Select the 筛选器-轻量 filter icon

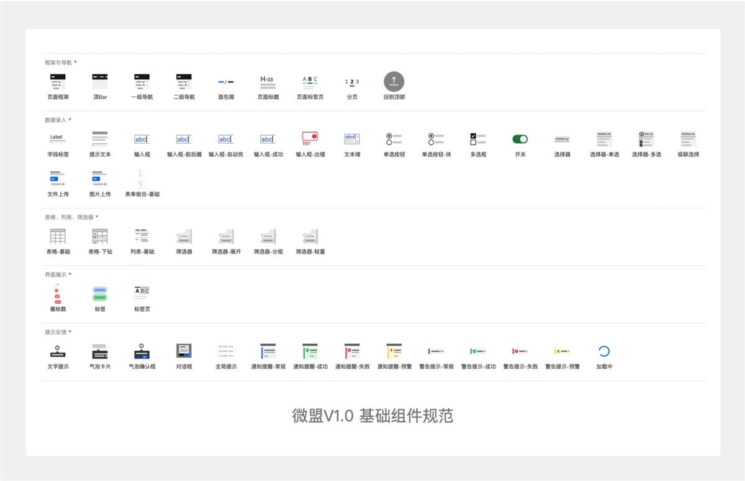coord(310,236)
